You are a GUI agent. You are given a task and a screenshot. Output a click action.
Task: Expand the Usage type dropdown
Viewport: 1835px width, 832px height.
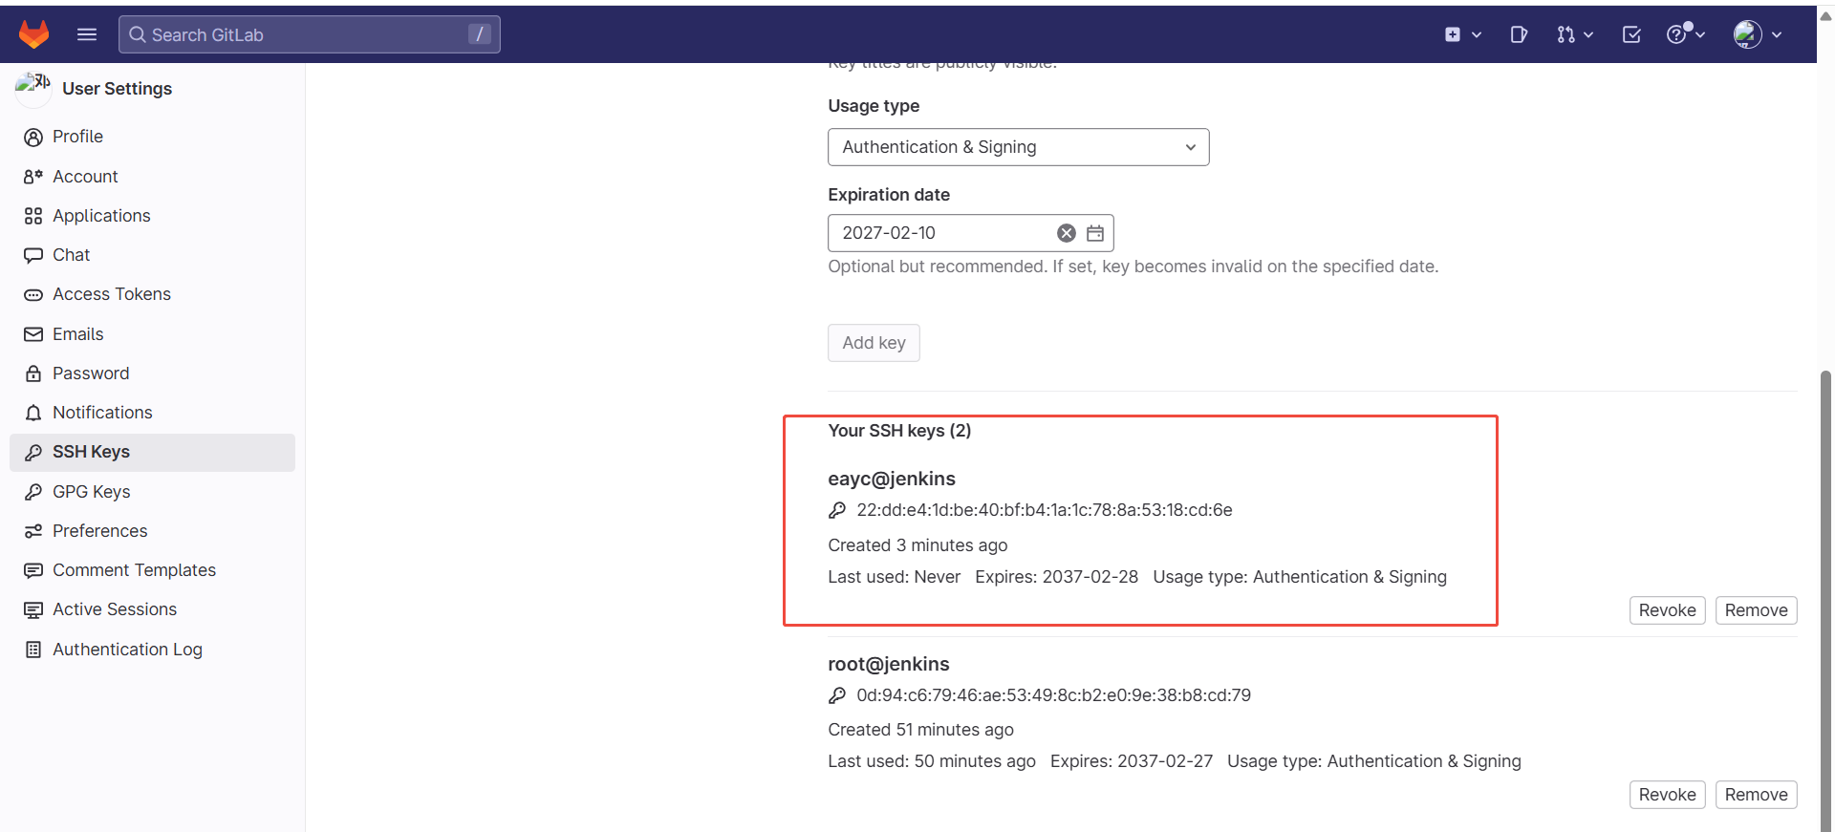1019,147
